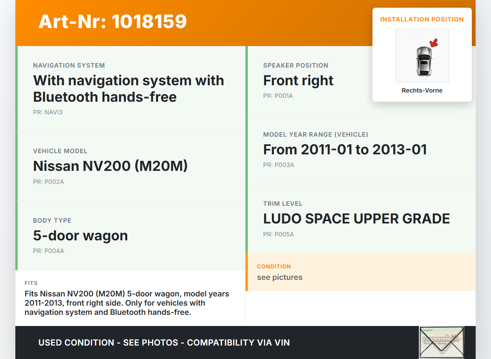The image size is (491, 359).
Task: Select the 5-door wagon body type
Action: [80, 236]
